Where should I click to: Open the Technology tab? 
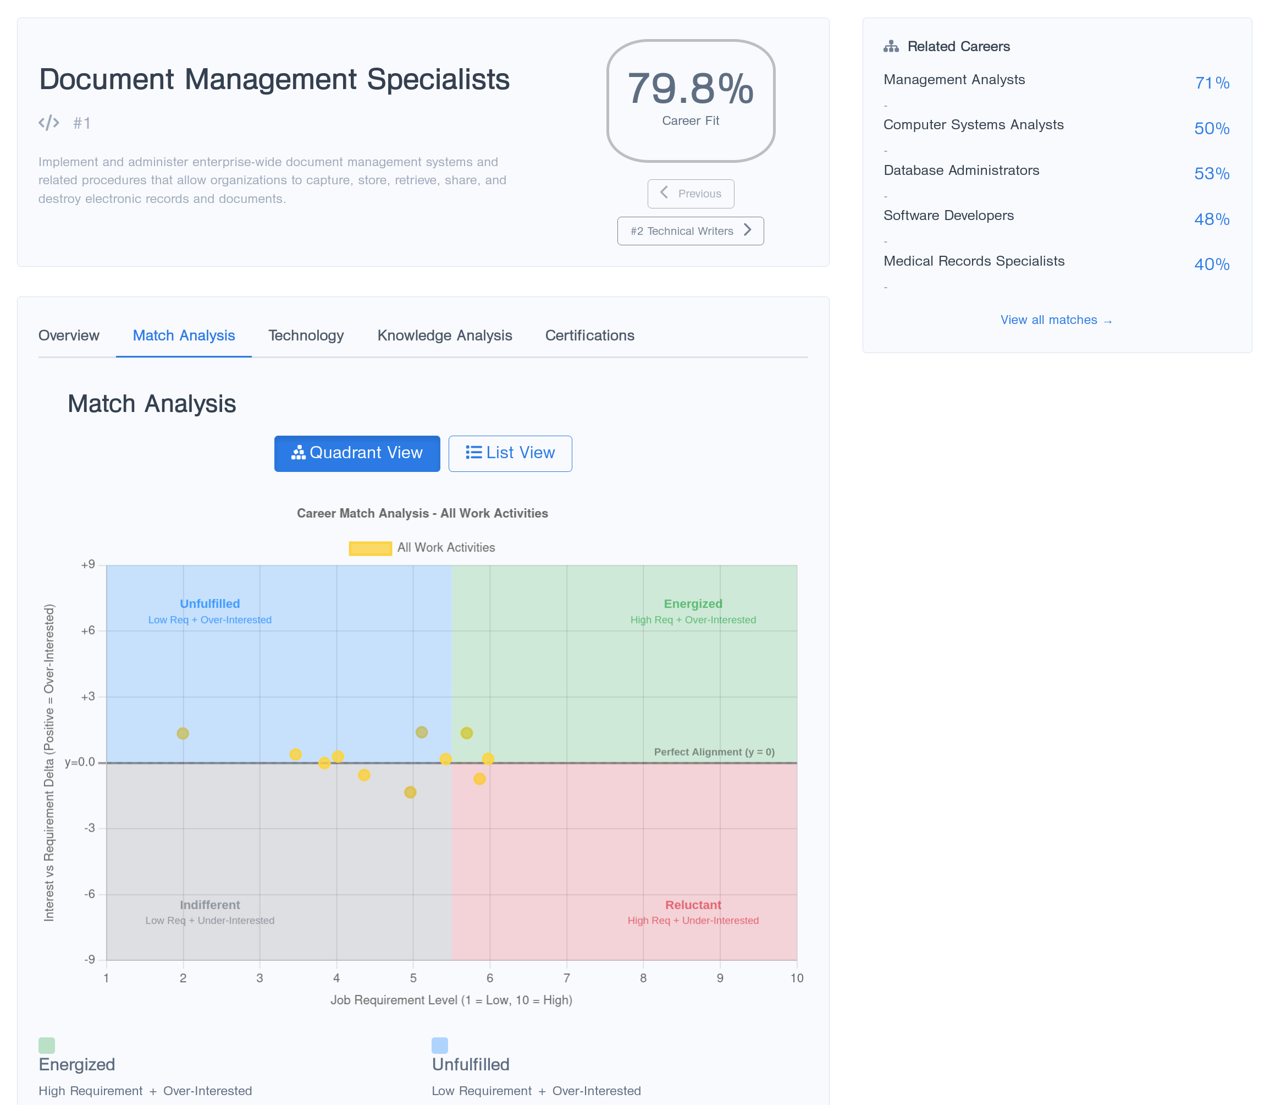306,336
